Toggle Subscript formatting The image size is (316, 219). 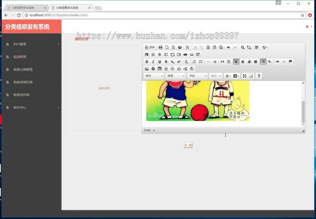click(x=172, y=62)
